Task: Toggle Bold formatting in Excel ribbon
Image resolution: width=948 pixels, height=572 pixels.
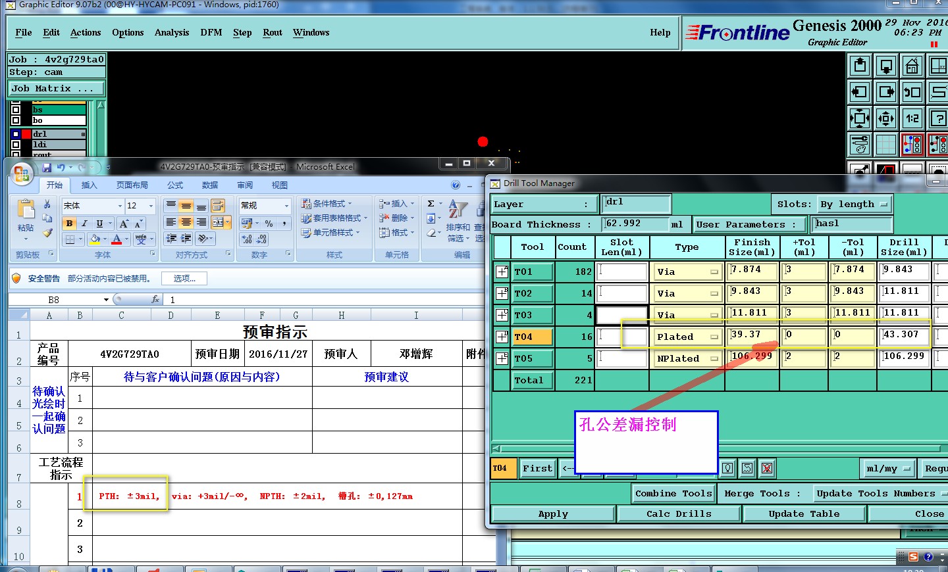Action: pyautogui.click(x=69, y=224)
